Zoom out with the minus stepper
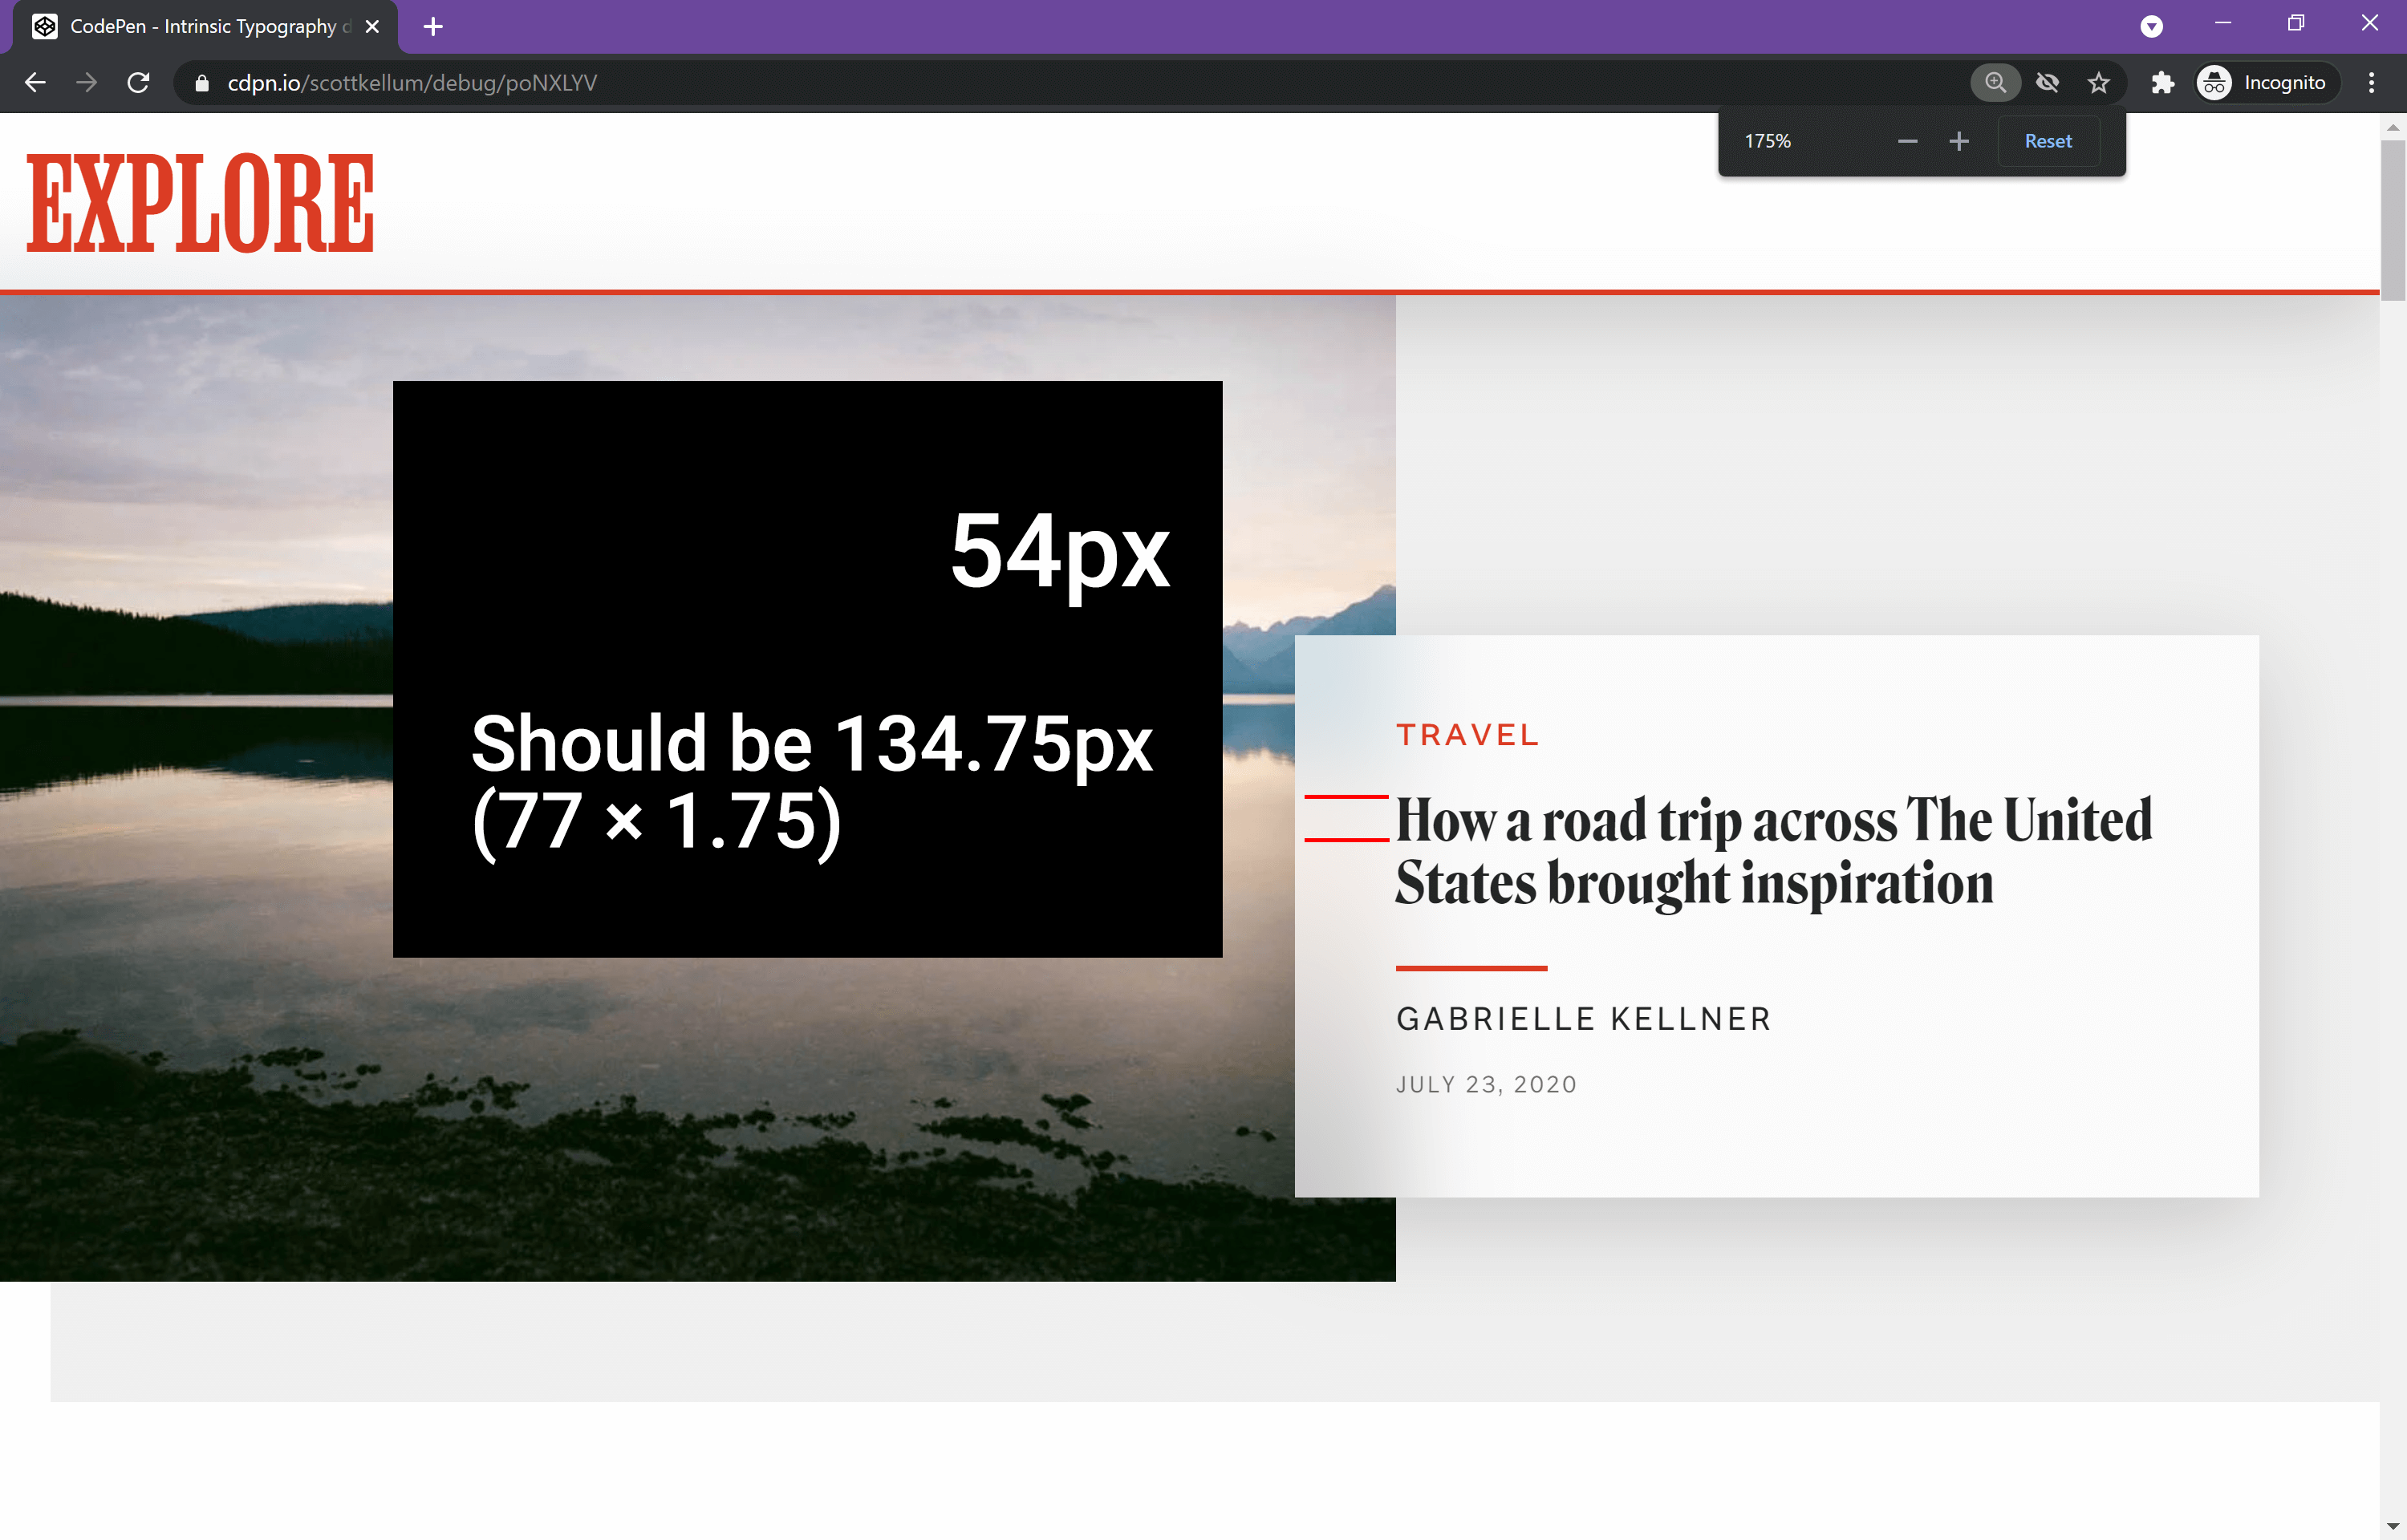Image resolution: width=2407 pixels, height=1540 pixels. 1907,141
